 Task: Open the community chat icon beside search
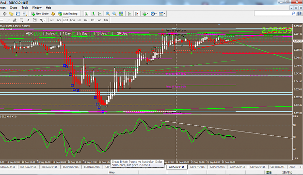click(x=300, y=14)
